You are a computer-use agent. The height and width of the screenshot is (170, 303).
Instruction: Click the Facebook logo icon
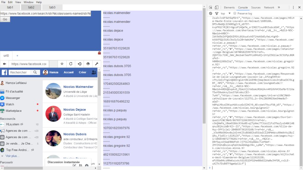[x=4, y=72]
